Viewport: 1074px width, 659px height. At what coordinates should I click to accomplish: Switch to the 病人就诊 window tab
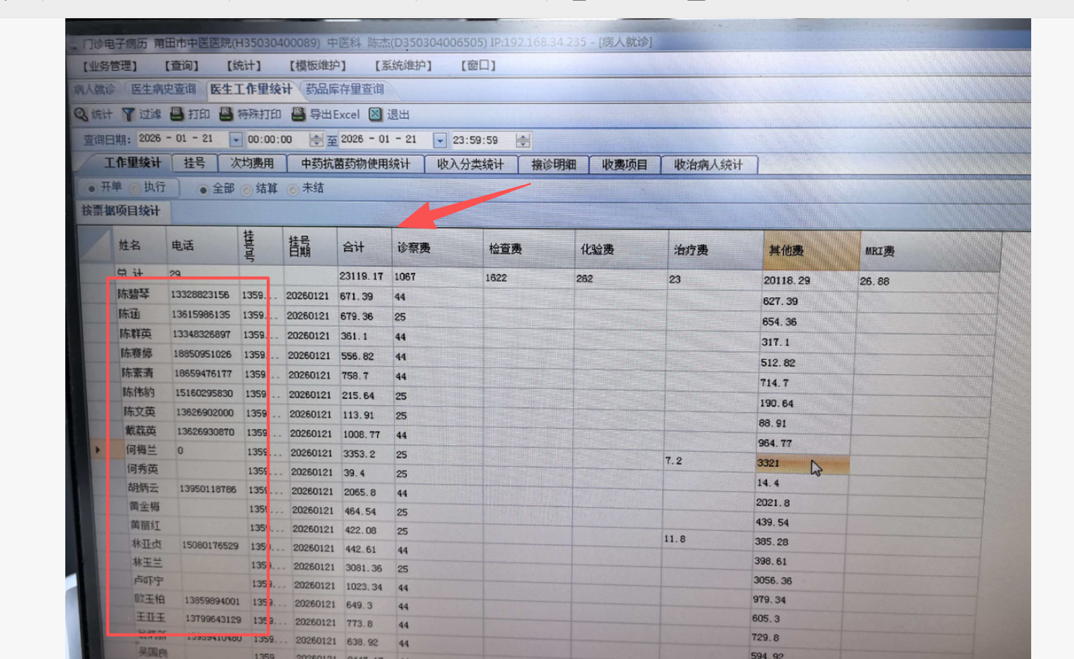[x=95, y=90]
